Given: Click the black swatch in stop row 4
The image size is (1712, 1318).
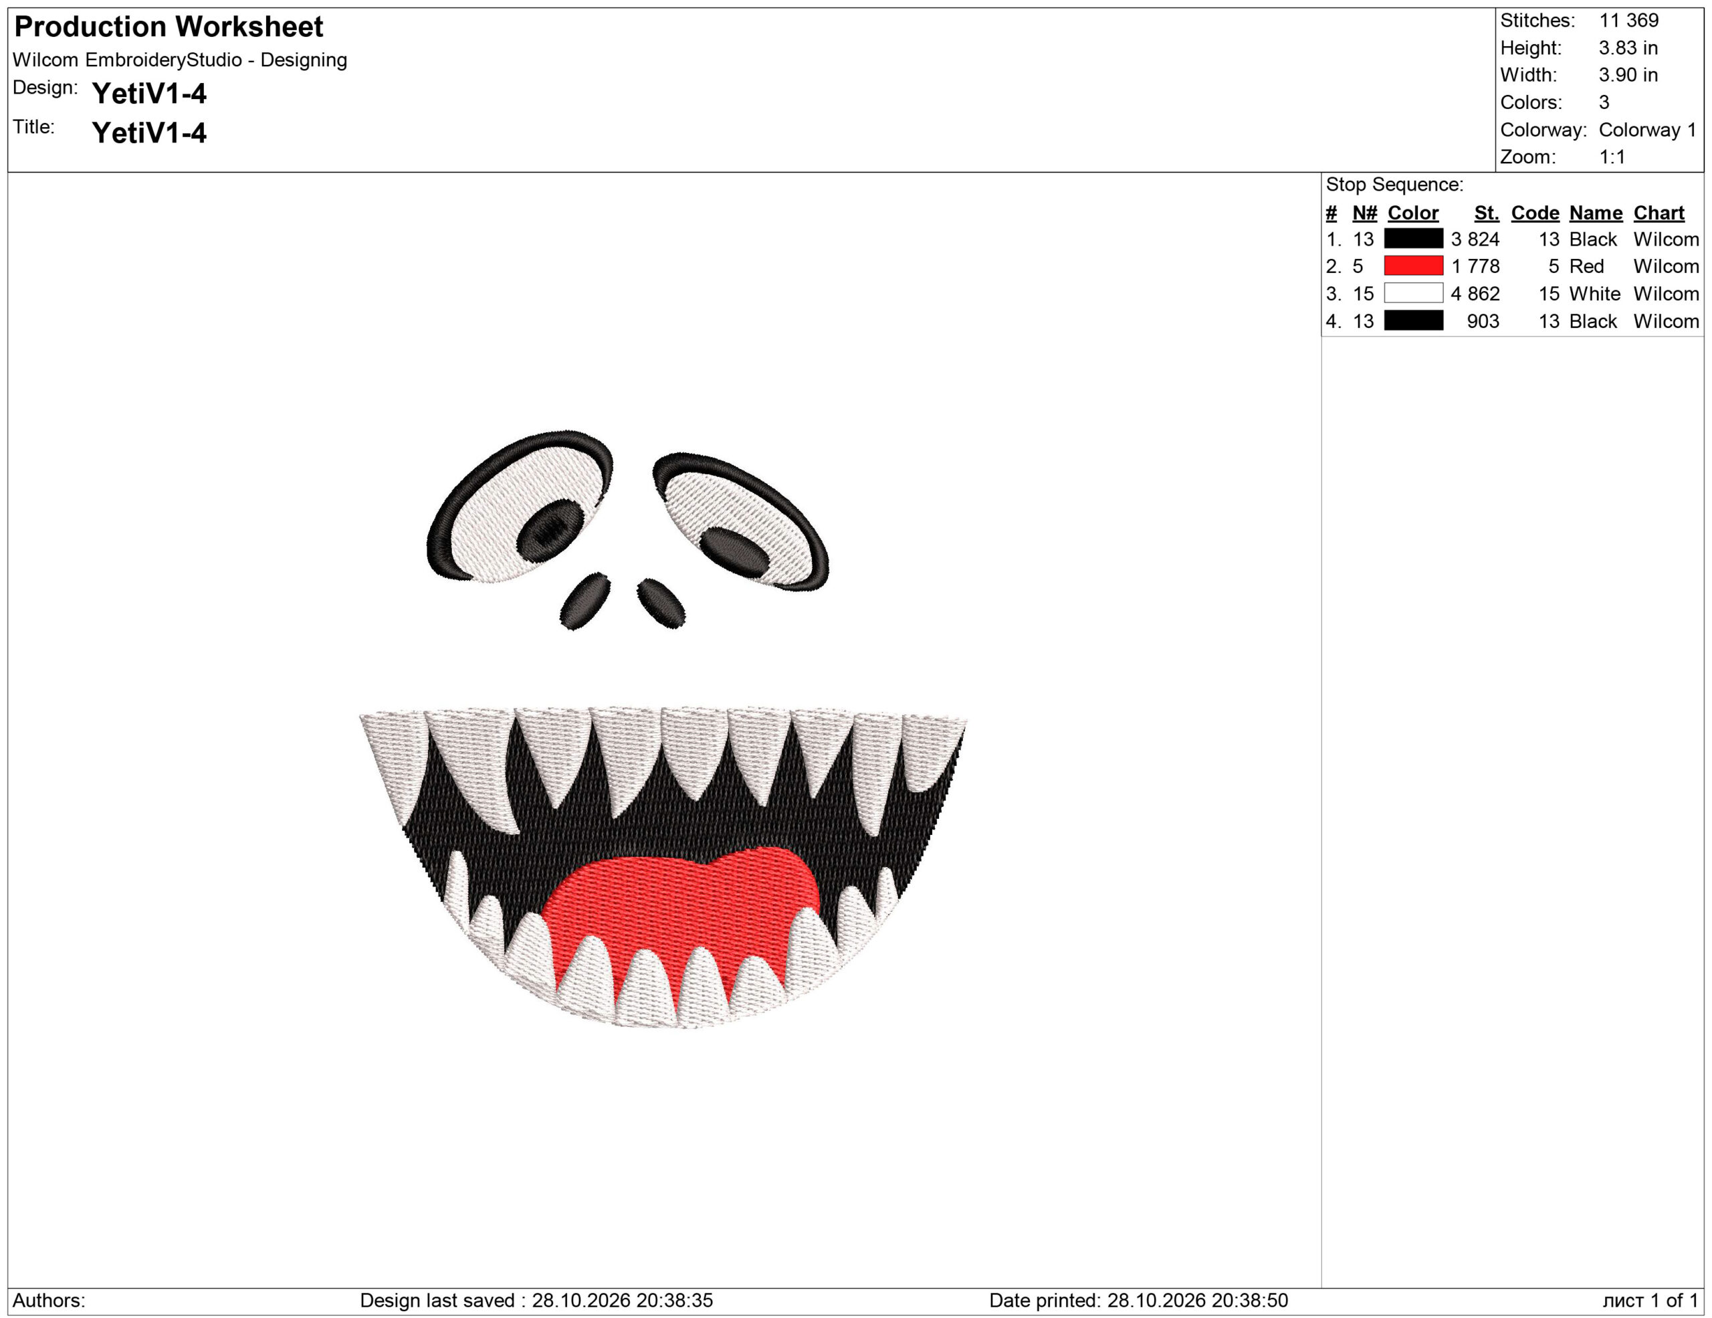Looking at the screenshot, I should pyautogui.click(x=1413, y=320).
